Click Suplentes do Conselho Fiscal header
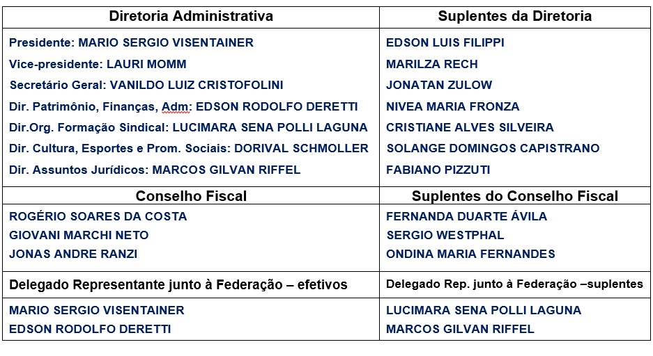 coord(514,196)
